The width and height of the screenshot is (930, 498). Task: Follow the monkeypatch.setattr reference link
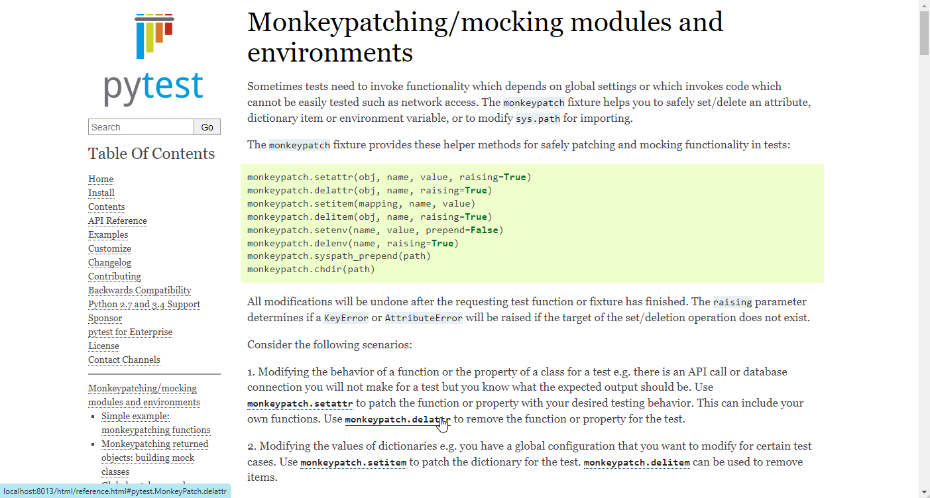click(x=300, y=403)
